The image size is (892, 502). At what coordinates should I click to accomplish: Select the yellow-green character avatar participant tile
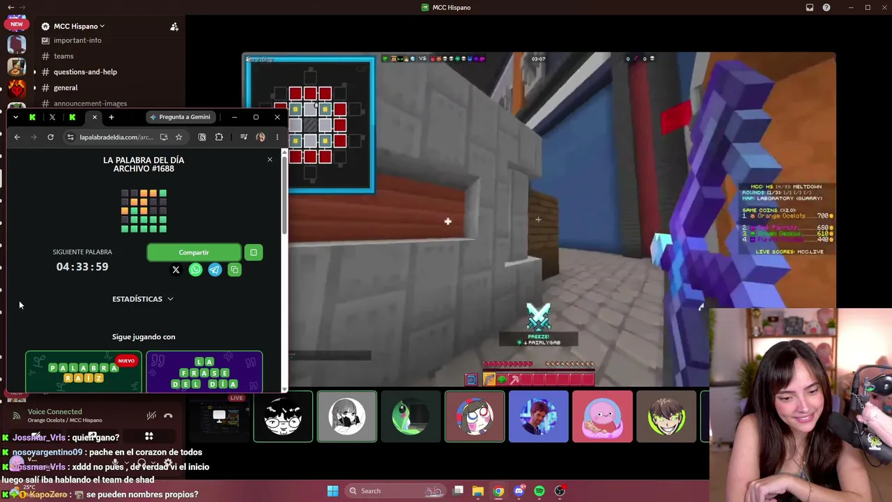(x=666, y=417)
